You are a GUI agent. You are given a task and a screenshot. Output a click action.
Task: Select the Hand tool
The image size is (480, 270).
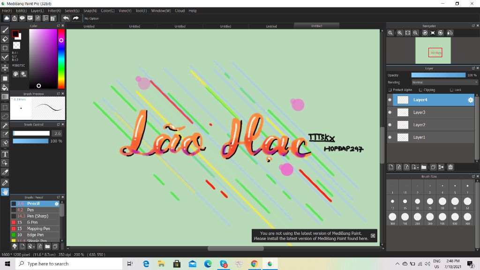point(5,192)
